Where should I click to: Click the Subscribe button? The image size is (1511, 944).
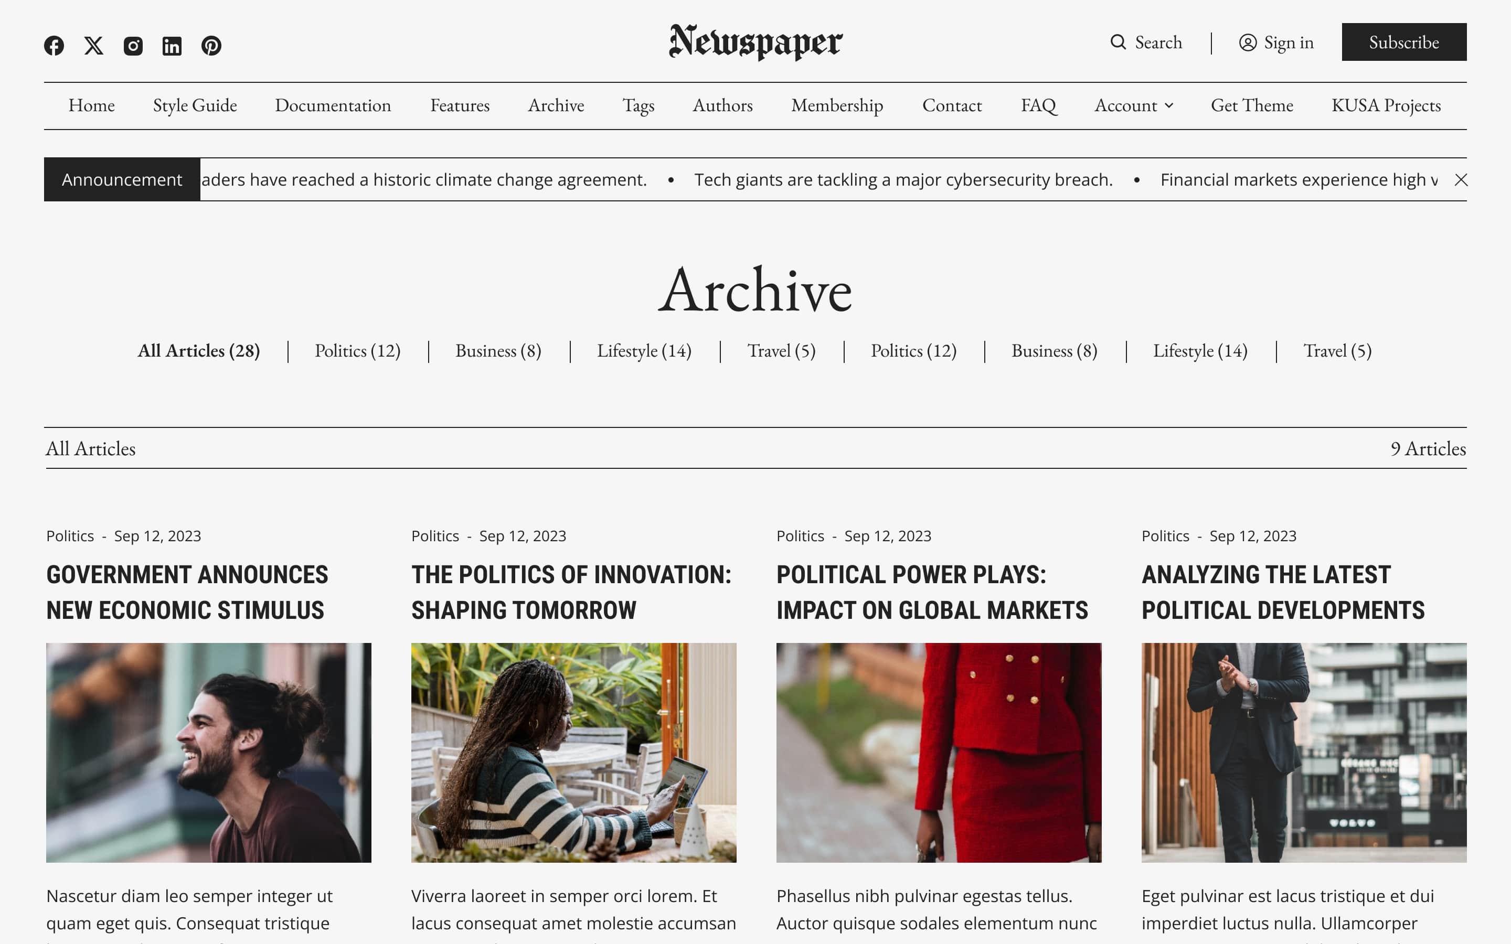click(x=1403, y=42)
